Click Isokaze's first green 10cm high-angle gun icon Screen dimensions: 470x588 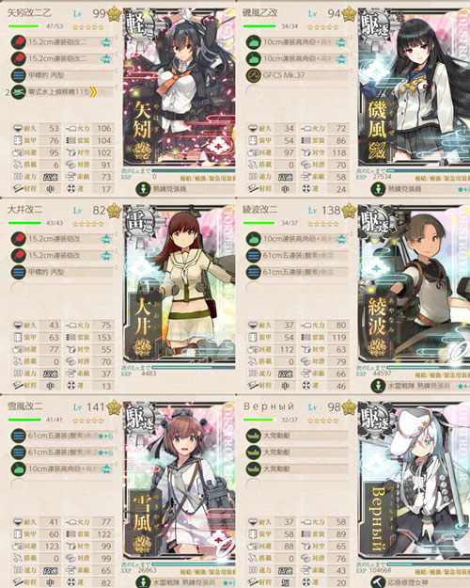pyautogui.click(x=253, y=42)
